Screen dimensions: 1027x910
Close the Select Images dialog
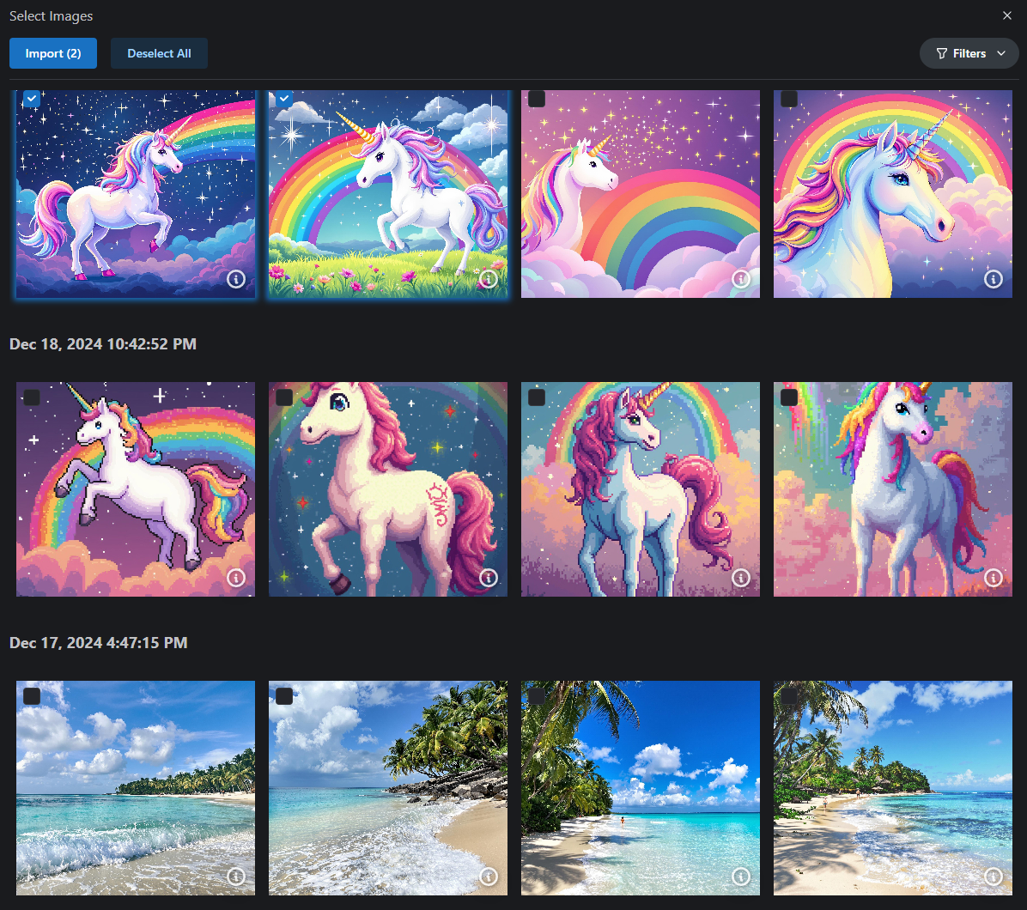click(x=1007, y=15)
